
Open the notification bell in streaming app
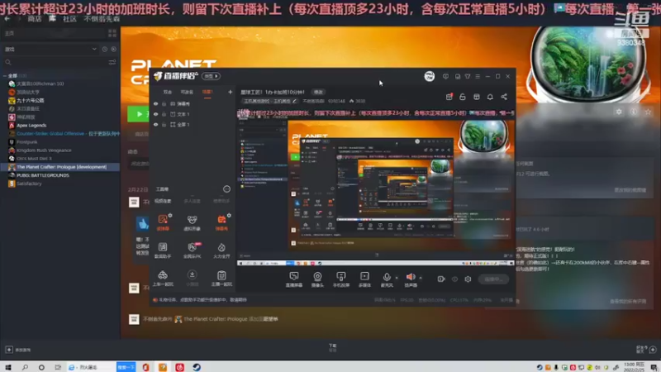[x=490, y=97]
